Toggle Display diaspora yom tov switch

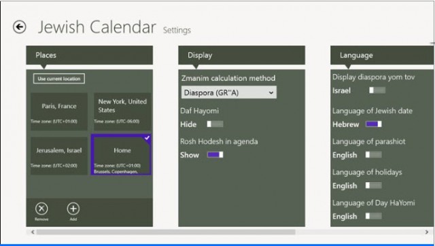pyautogui.click(x=377, y=90)
